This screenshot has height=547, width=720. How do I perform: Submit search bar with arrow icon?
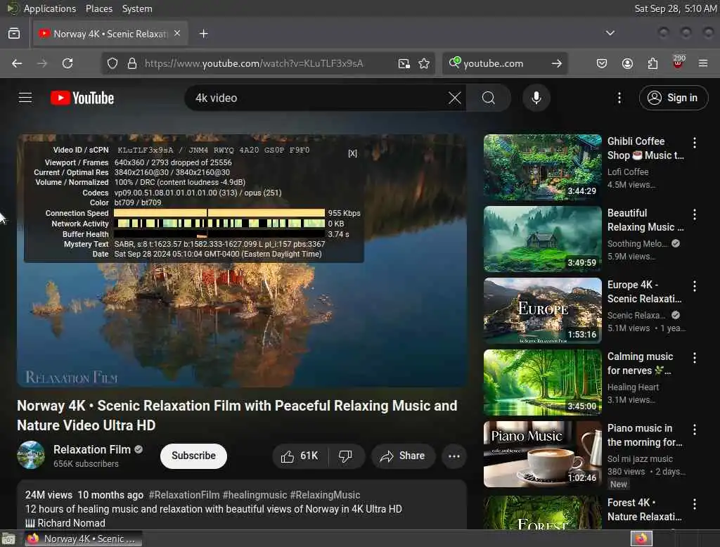(557, 63)
